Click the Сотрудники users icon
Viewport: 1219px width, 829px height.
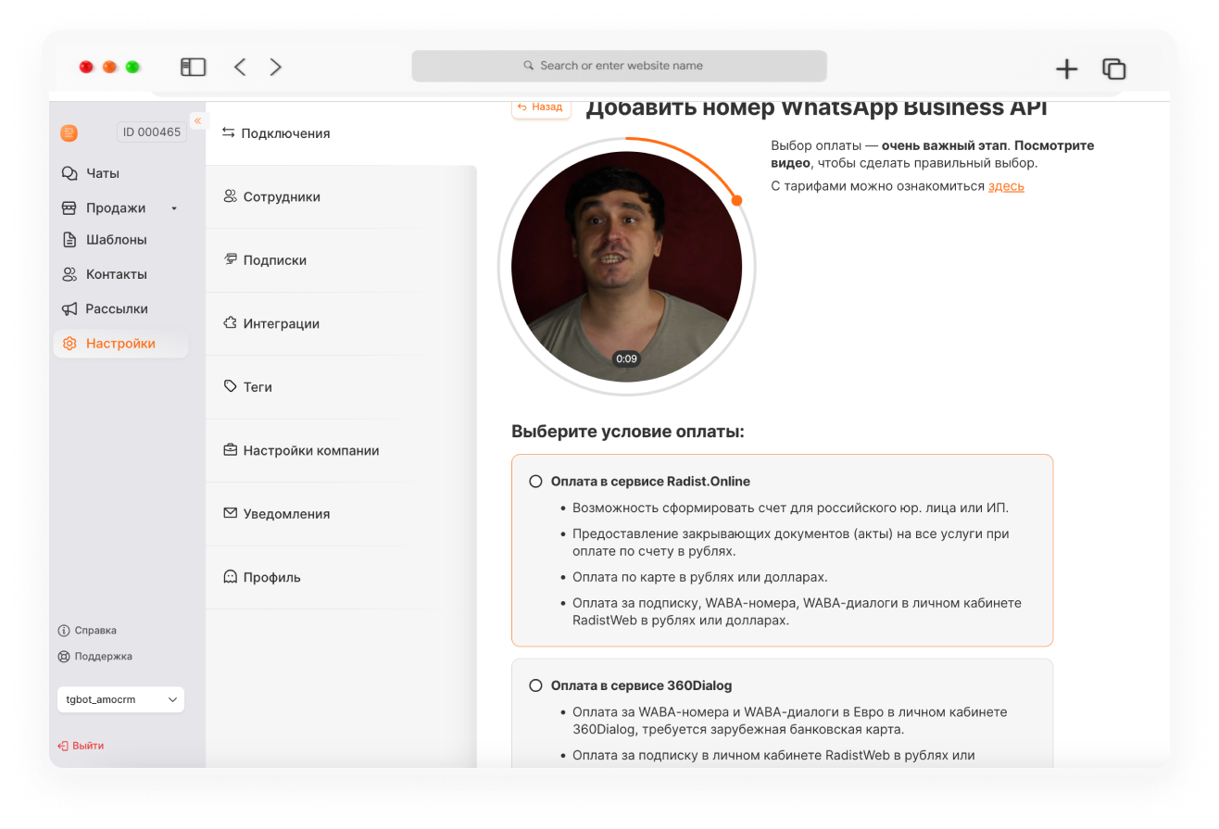click(231, 196)
